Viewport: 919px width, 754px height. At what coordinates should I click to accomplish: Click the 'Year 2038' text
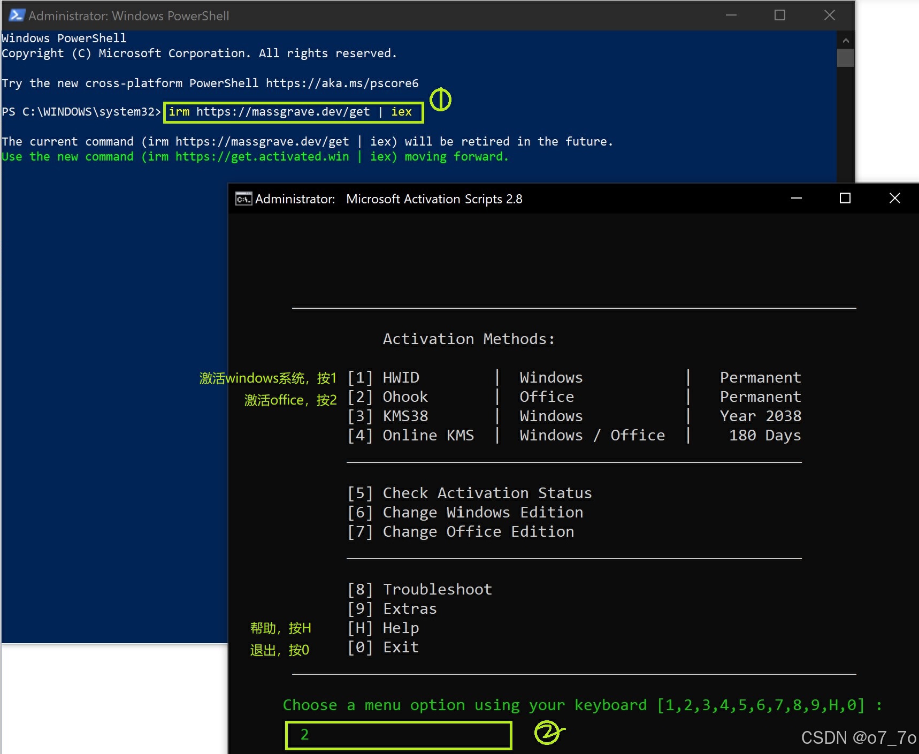tap(761, 416)
